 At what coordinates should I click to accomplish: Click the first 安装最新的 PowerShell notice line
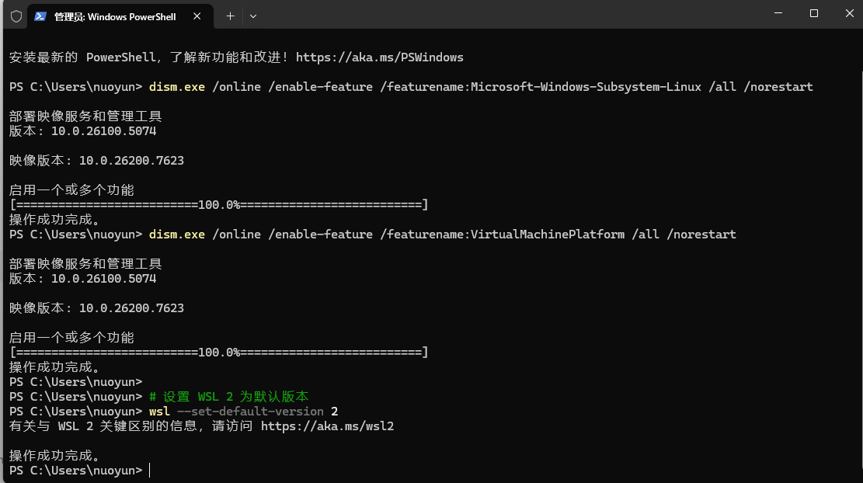(x=236, y=57)
